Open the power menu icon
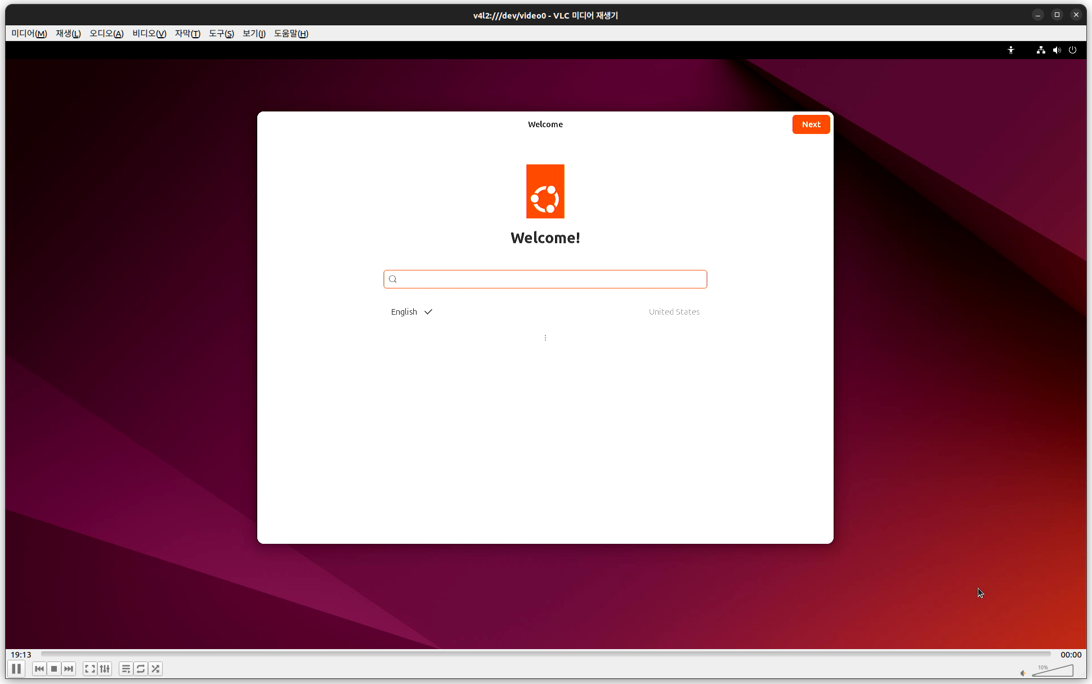The image size is (1092, 684). pos(1072,50)
